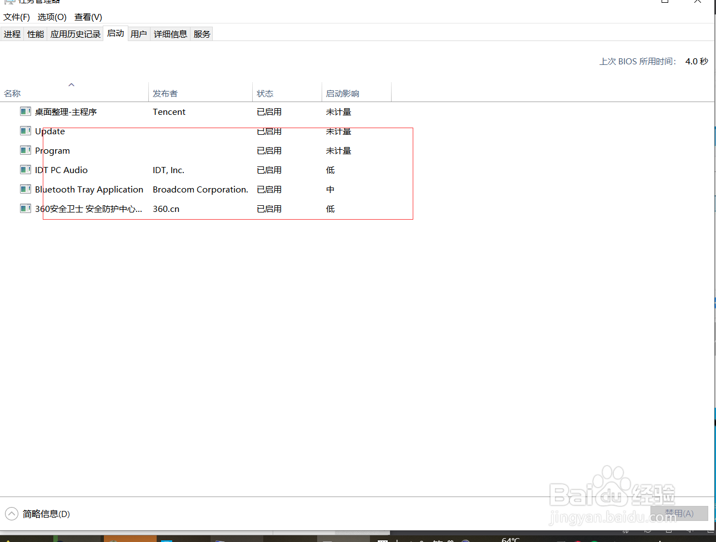Screen dimensions: 716x542
Task: Click 未计量 impact of Tencent row
Action: (x=339, y=112)
